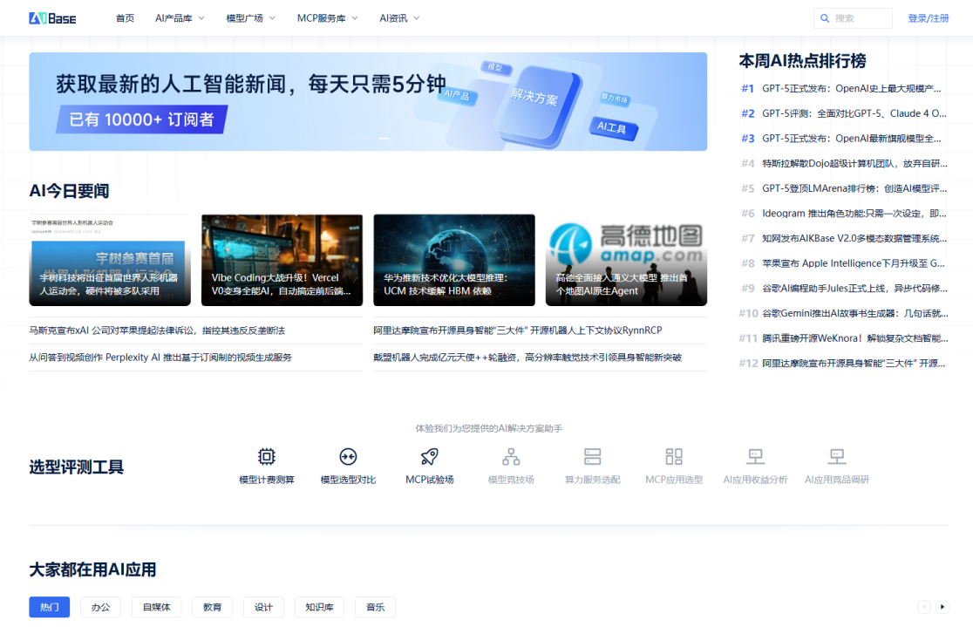This screenshot has width=973, height=627.
Task: Open 马斯克宣布xAI lawsuit headline
Action: 157,331
